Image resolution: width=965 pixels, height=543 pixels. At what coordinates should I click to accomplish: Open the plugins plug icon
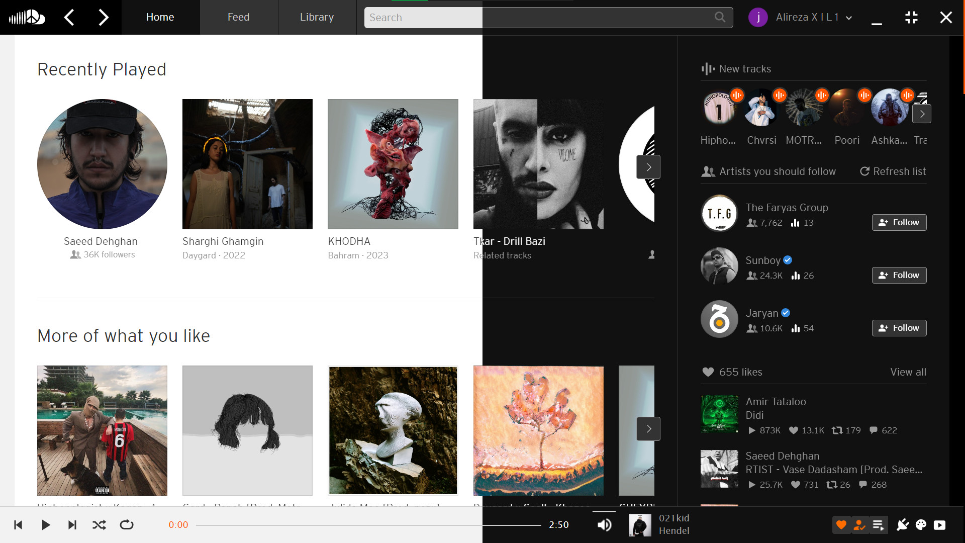(903, 525)
